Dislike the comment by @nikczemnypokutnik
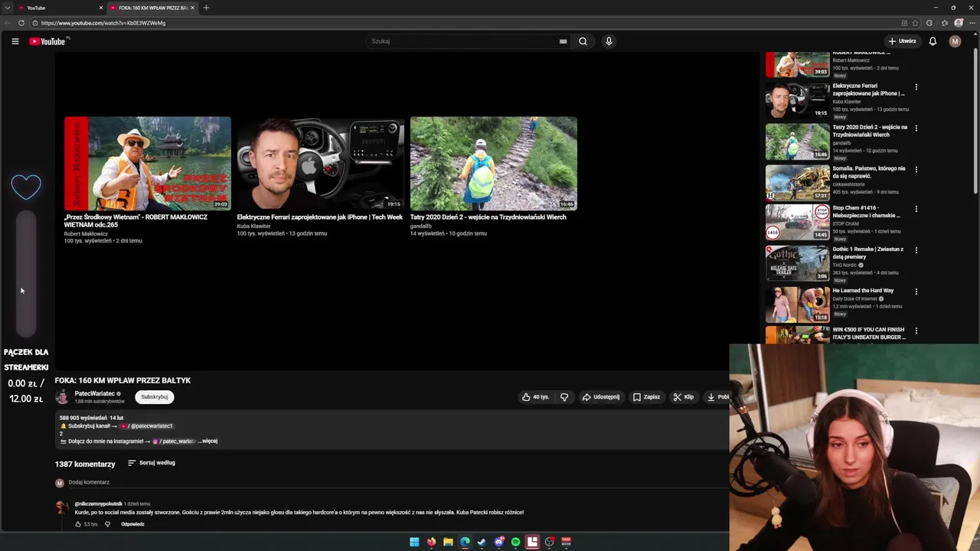Screen dimensions: 980x551 pos(107,524)
